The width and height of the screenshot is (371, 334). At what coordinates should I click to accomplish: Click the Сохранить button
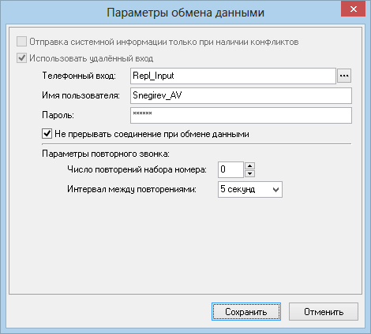[246, 312]
